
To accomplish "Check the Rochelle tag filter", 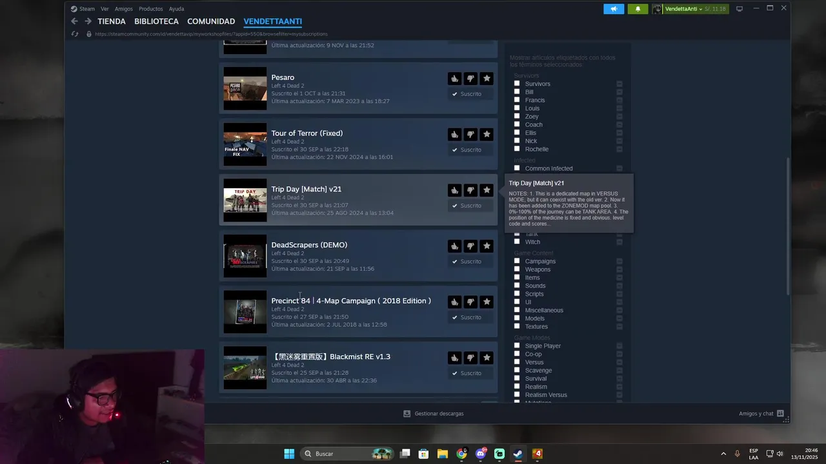I will (517, 149).
